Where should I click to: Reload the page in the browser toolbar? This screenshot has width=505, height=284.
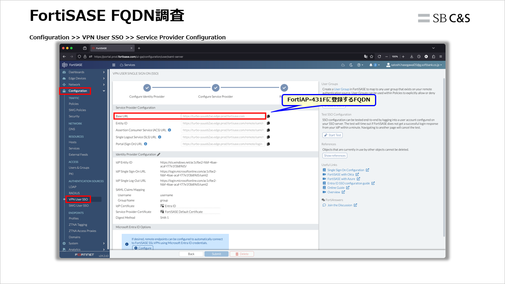click(x=379, y=56)
